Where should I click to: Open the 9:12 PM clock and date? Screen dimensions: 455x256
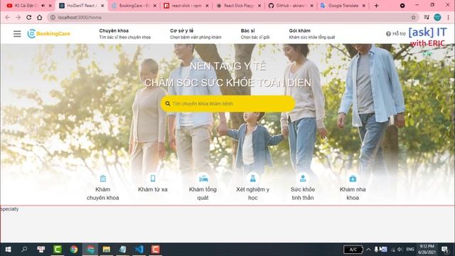pyautogui.click(x=427, y=250)
